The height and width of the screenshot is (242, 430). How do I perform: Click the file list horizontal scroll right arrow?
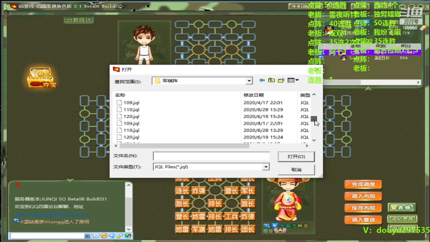(x=307, y=146)
